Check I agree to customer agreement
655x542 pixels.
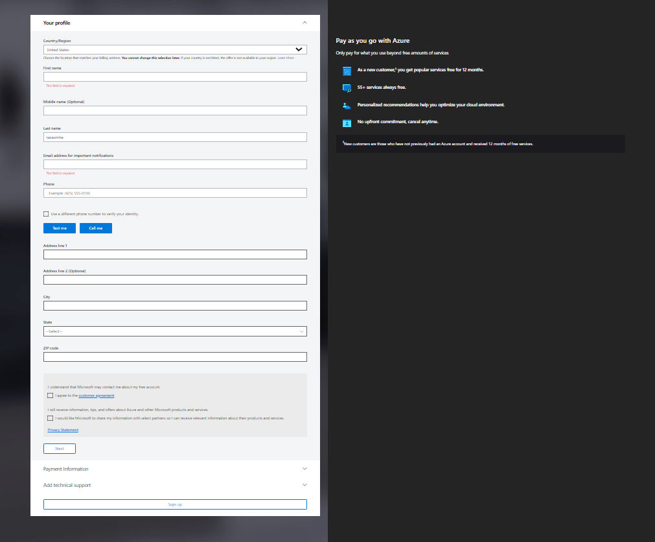pos(50,395)
